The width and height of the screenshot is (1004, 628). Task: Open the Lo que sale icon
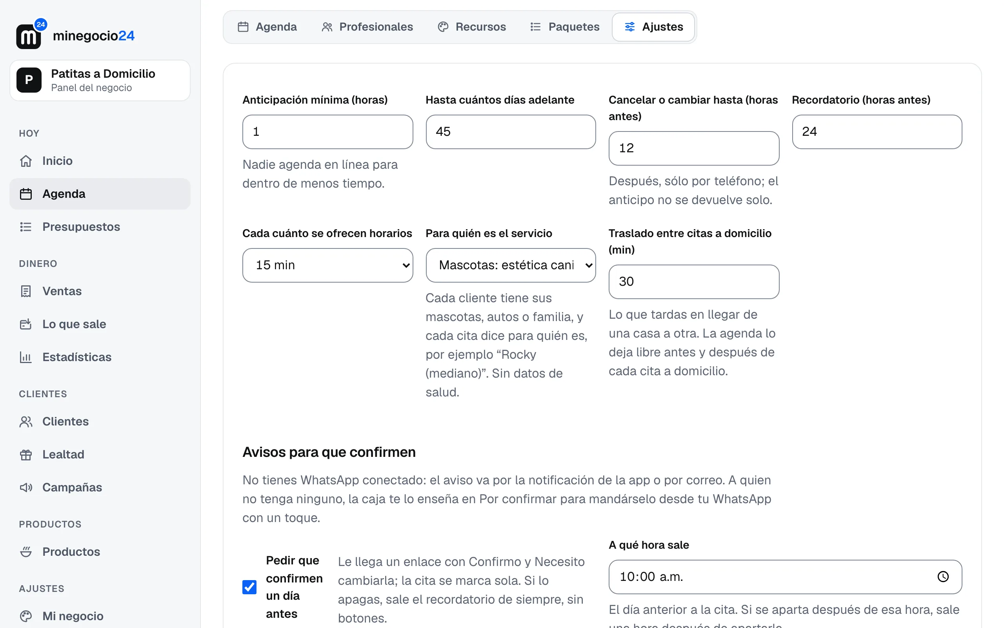tap(26, 324)
